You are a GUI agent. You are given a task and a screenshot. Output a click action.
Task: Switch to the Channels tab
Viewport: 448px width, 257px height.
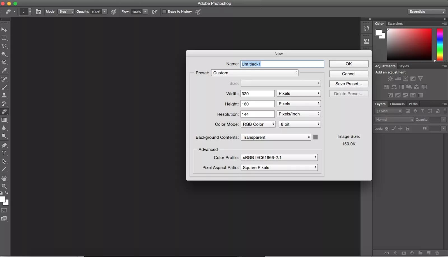click(x=397, y=104)
